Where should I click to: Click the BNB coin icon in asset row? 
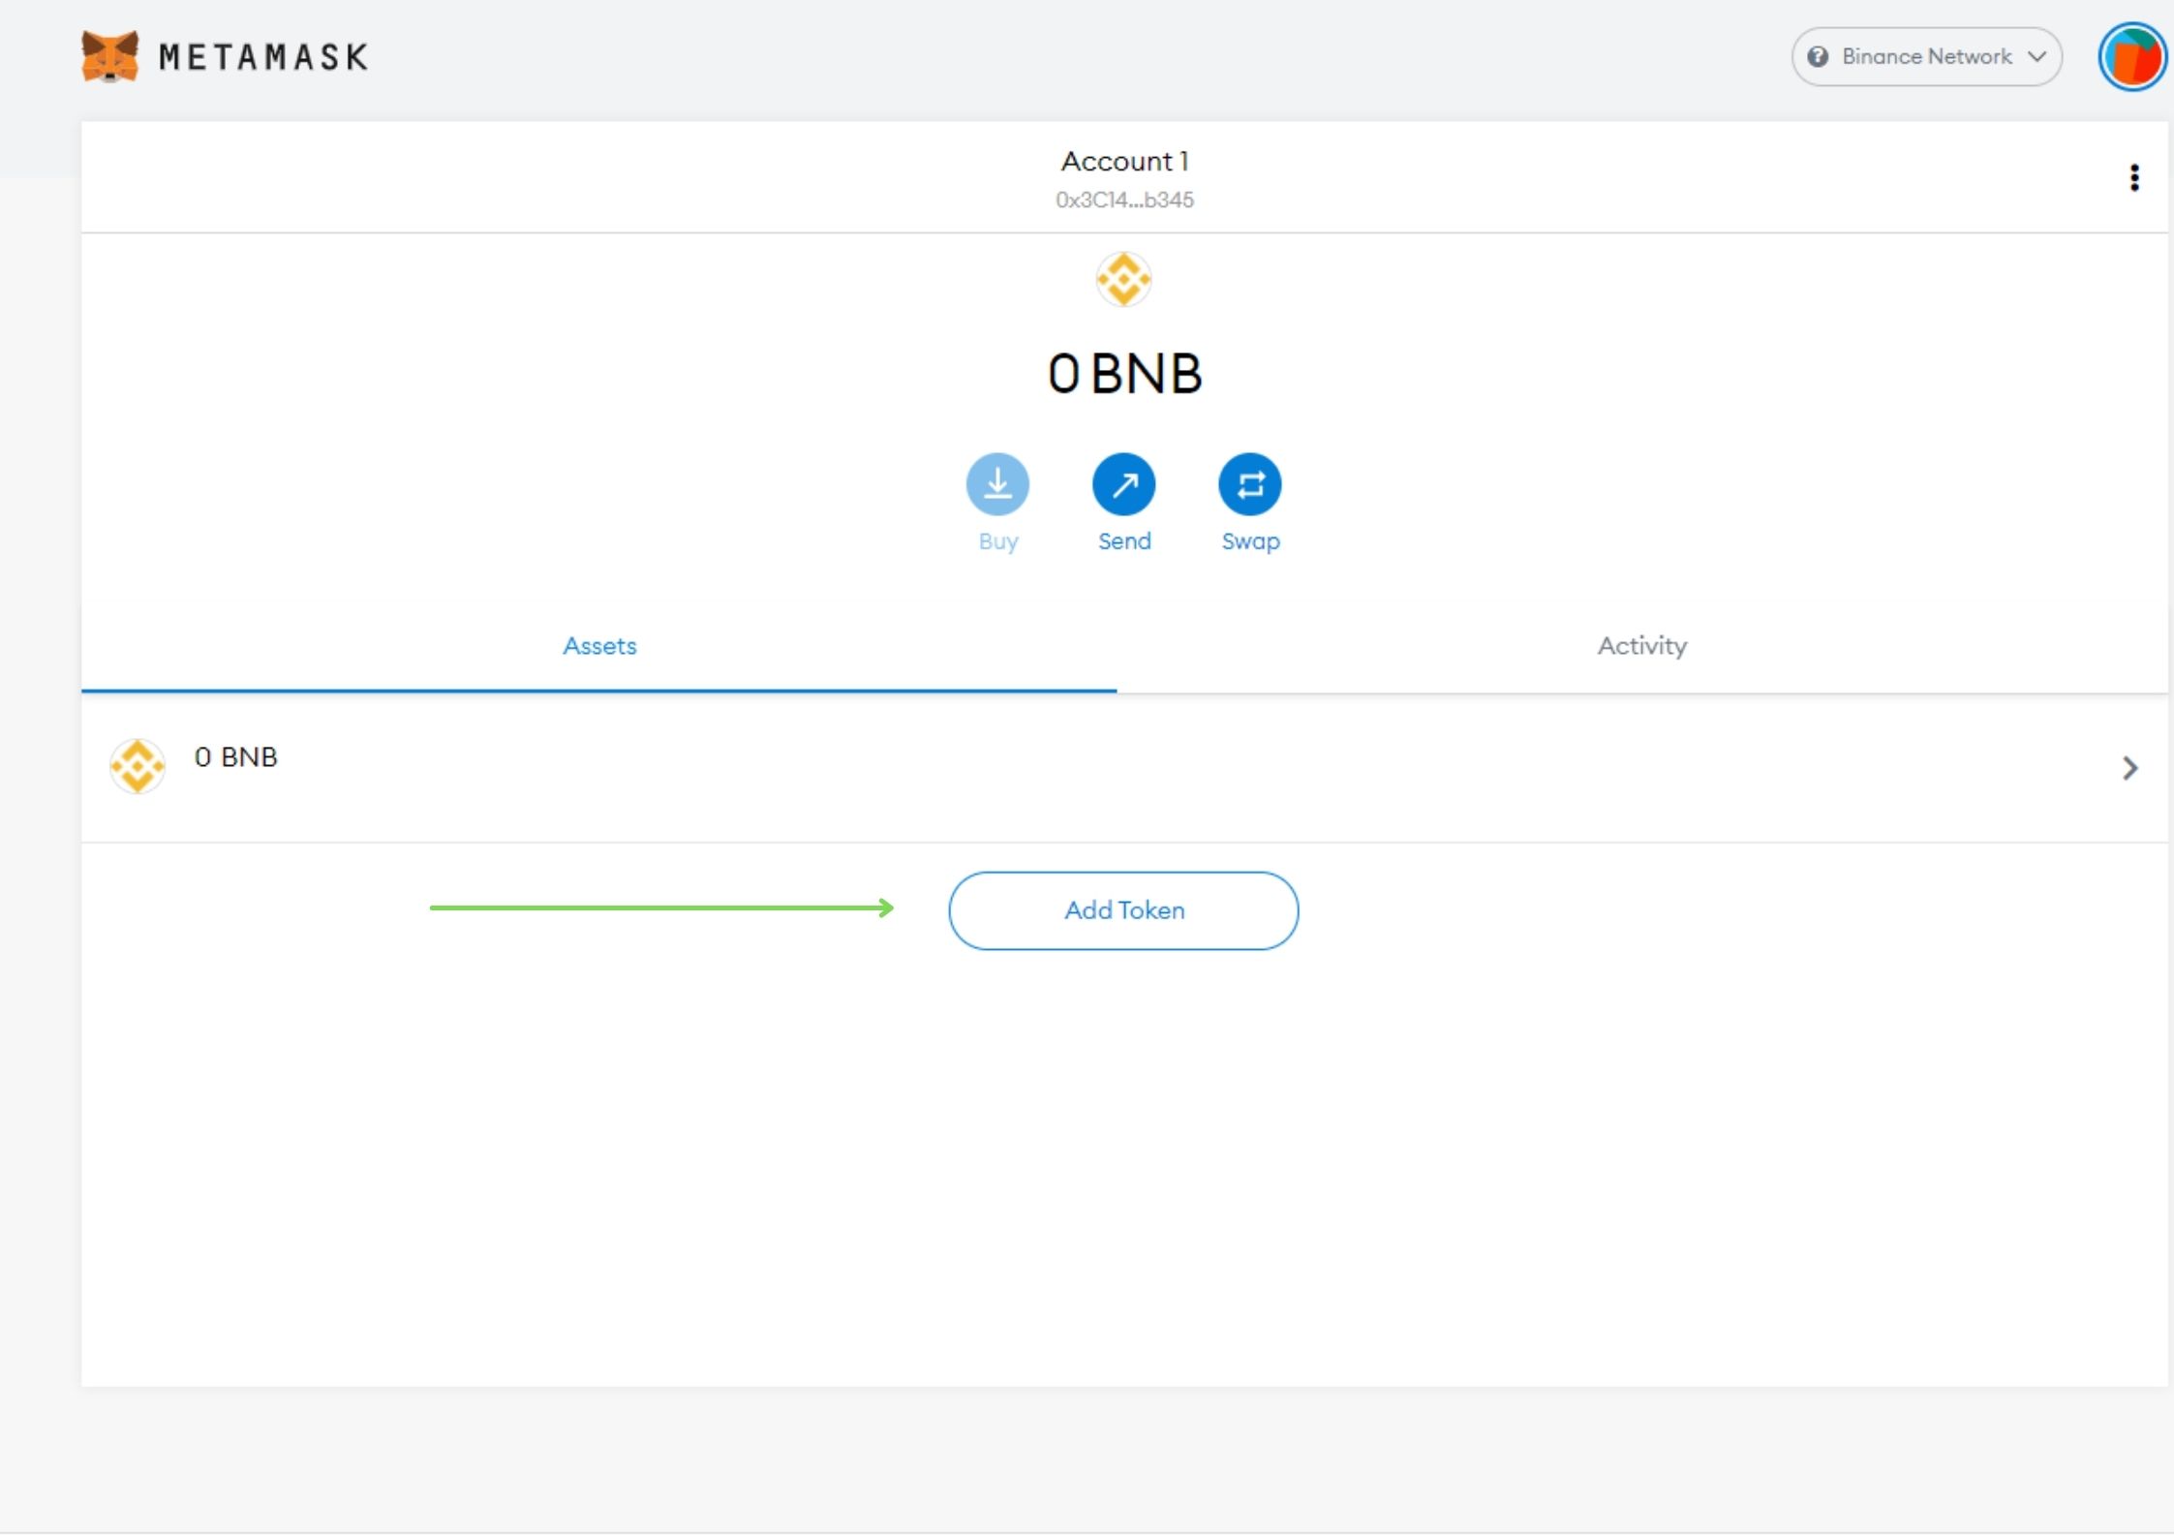138,766
